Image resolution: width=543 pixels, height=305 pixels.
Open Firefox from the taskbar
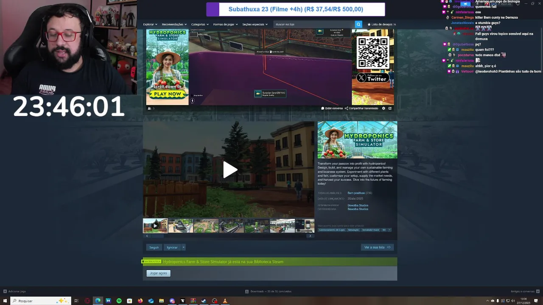coord(140,301)
